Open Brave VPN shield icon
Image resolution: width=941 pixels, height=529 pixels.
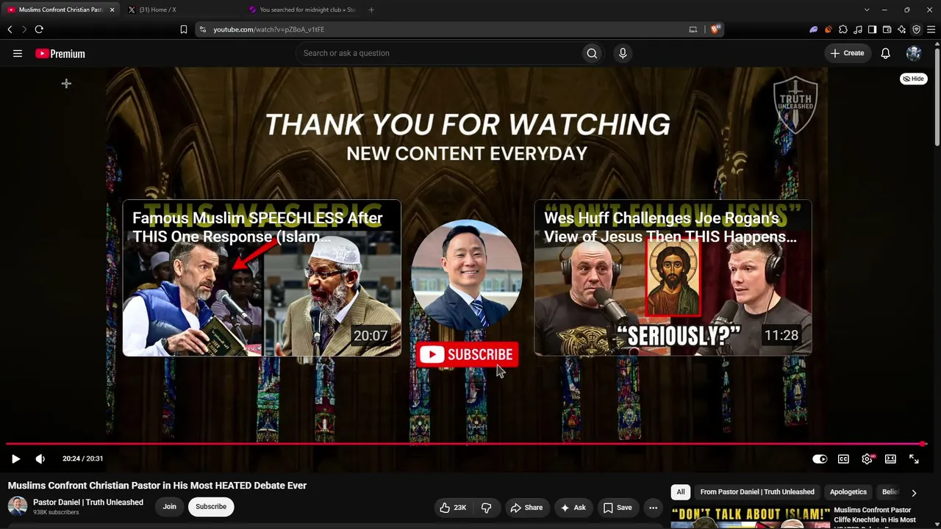click(x=917, y=29)
